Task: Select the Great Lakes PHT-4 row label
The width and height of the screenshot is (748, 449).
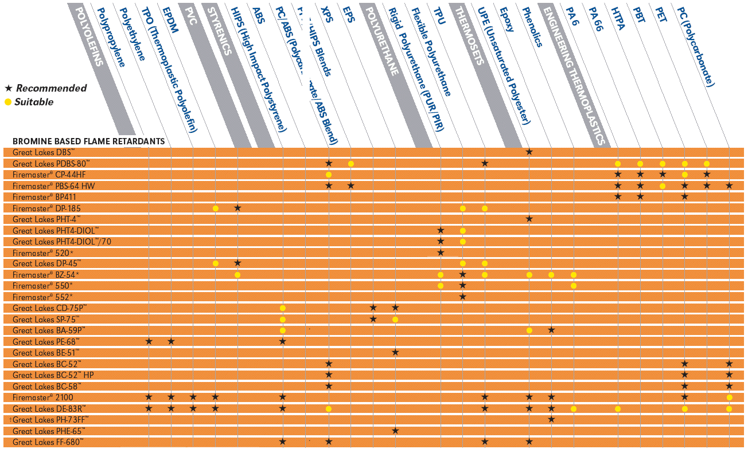Action: (46, 219)
